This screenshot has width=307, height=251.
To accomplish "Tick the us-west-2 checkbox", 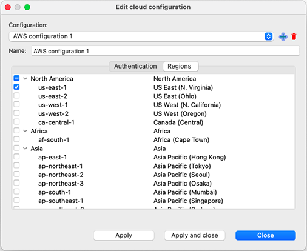I will [x=16, y=113].
